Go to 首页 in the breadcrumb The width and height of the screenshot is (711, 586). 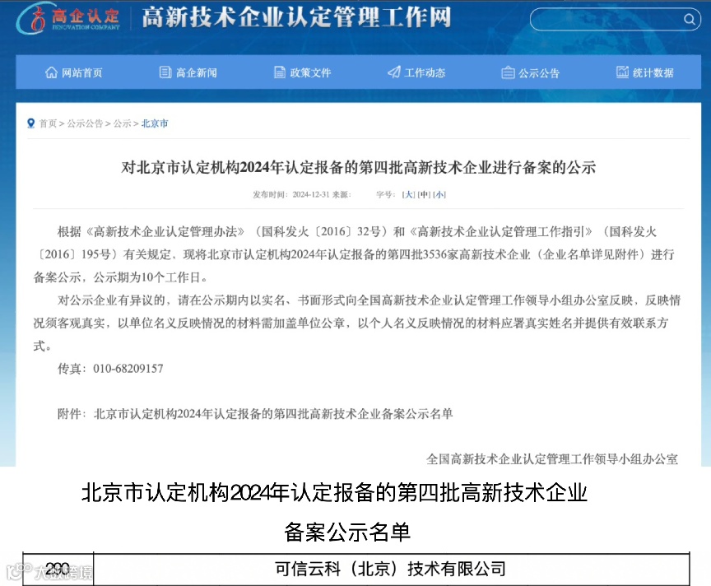pyautogui.click(x=48, y=123)
